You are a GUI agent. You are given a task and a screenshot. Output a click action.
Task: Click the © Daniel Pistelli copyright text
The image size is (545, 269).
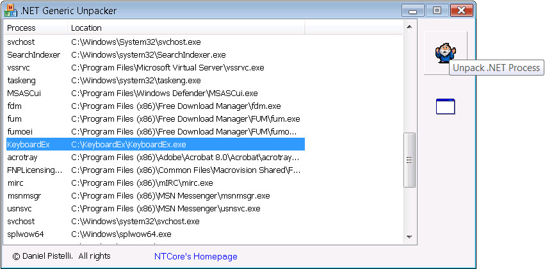click(x=61, y=256)
